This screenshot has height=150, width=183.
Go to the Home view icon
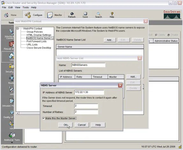[7, 15]
